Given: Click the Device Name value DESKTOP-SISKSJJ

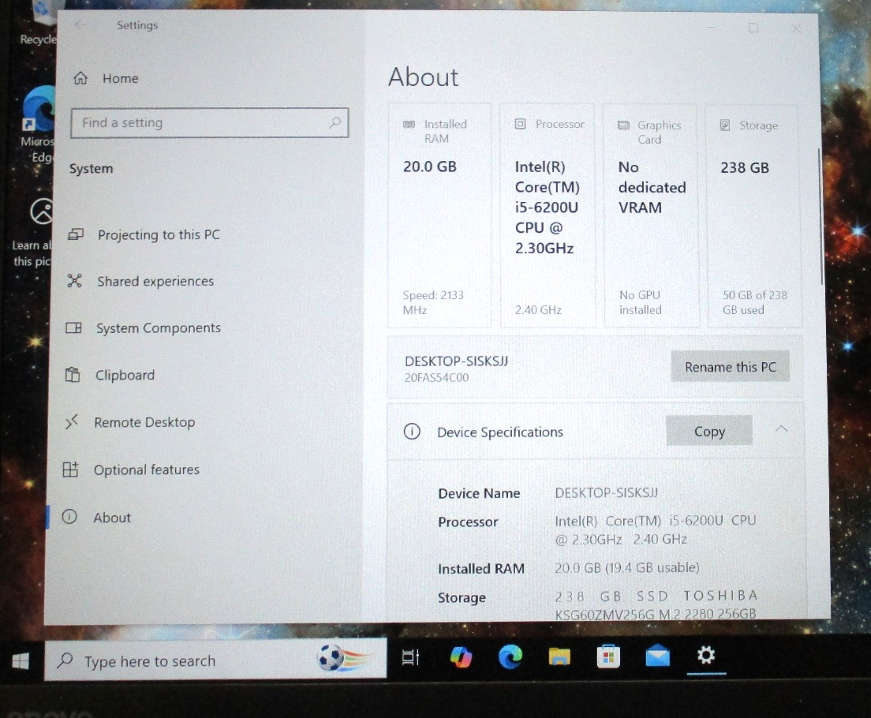Looking at the screenshot, I should [x=607, y=492].
